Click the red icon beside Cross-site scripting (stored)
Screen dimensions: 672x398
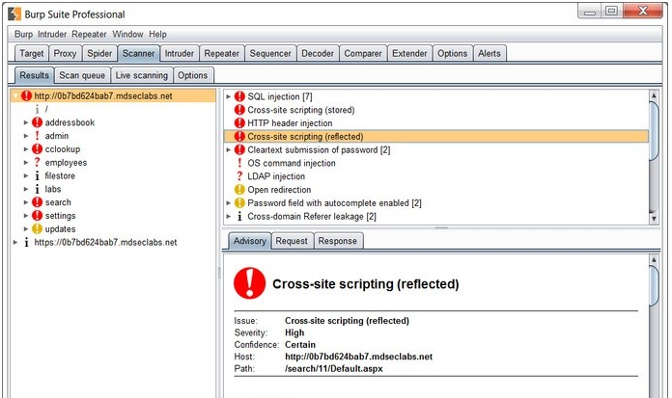[239, 110]
